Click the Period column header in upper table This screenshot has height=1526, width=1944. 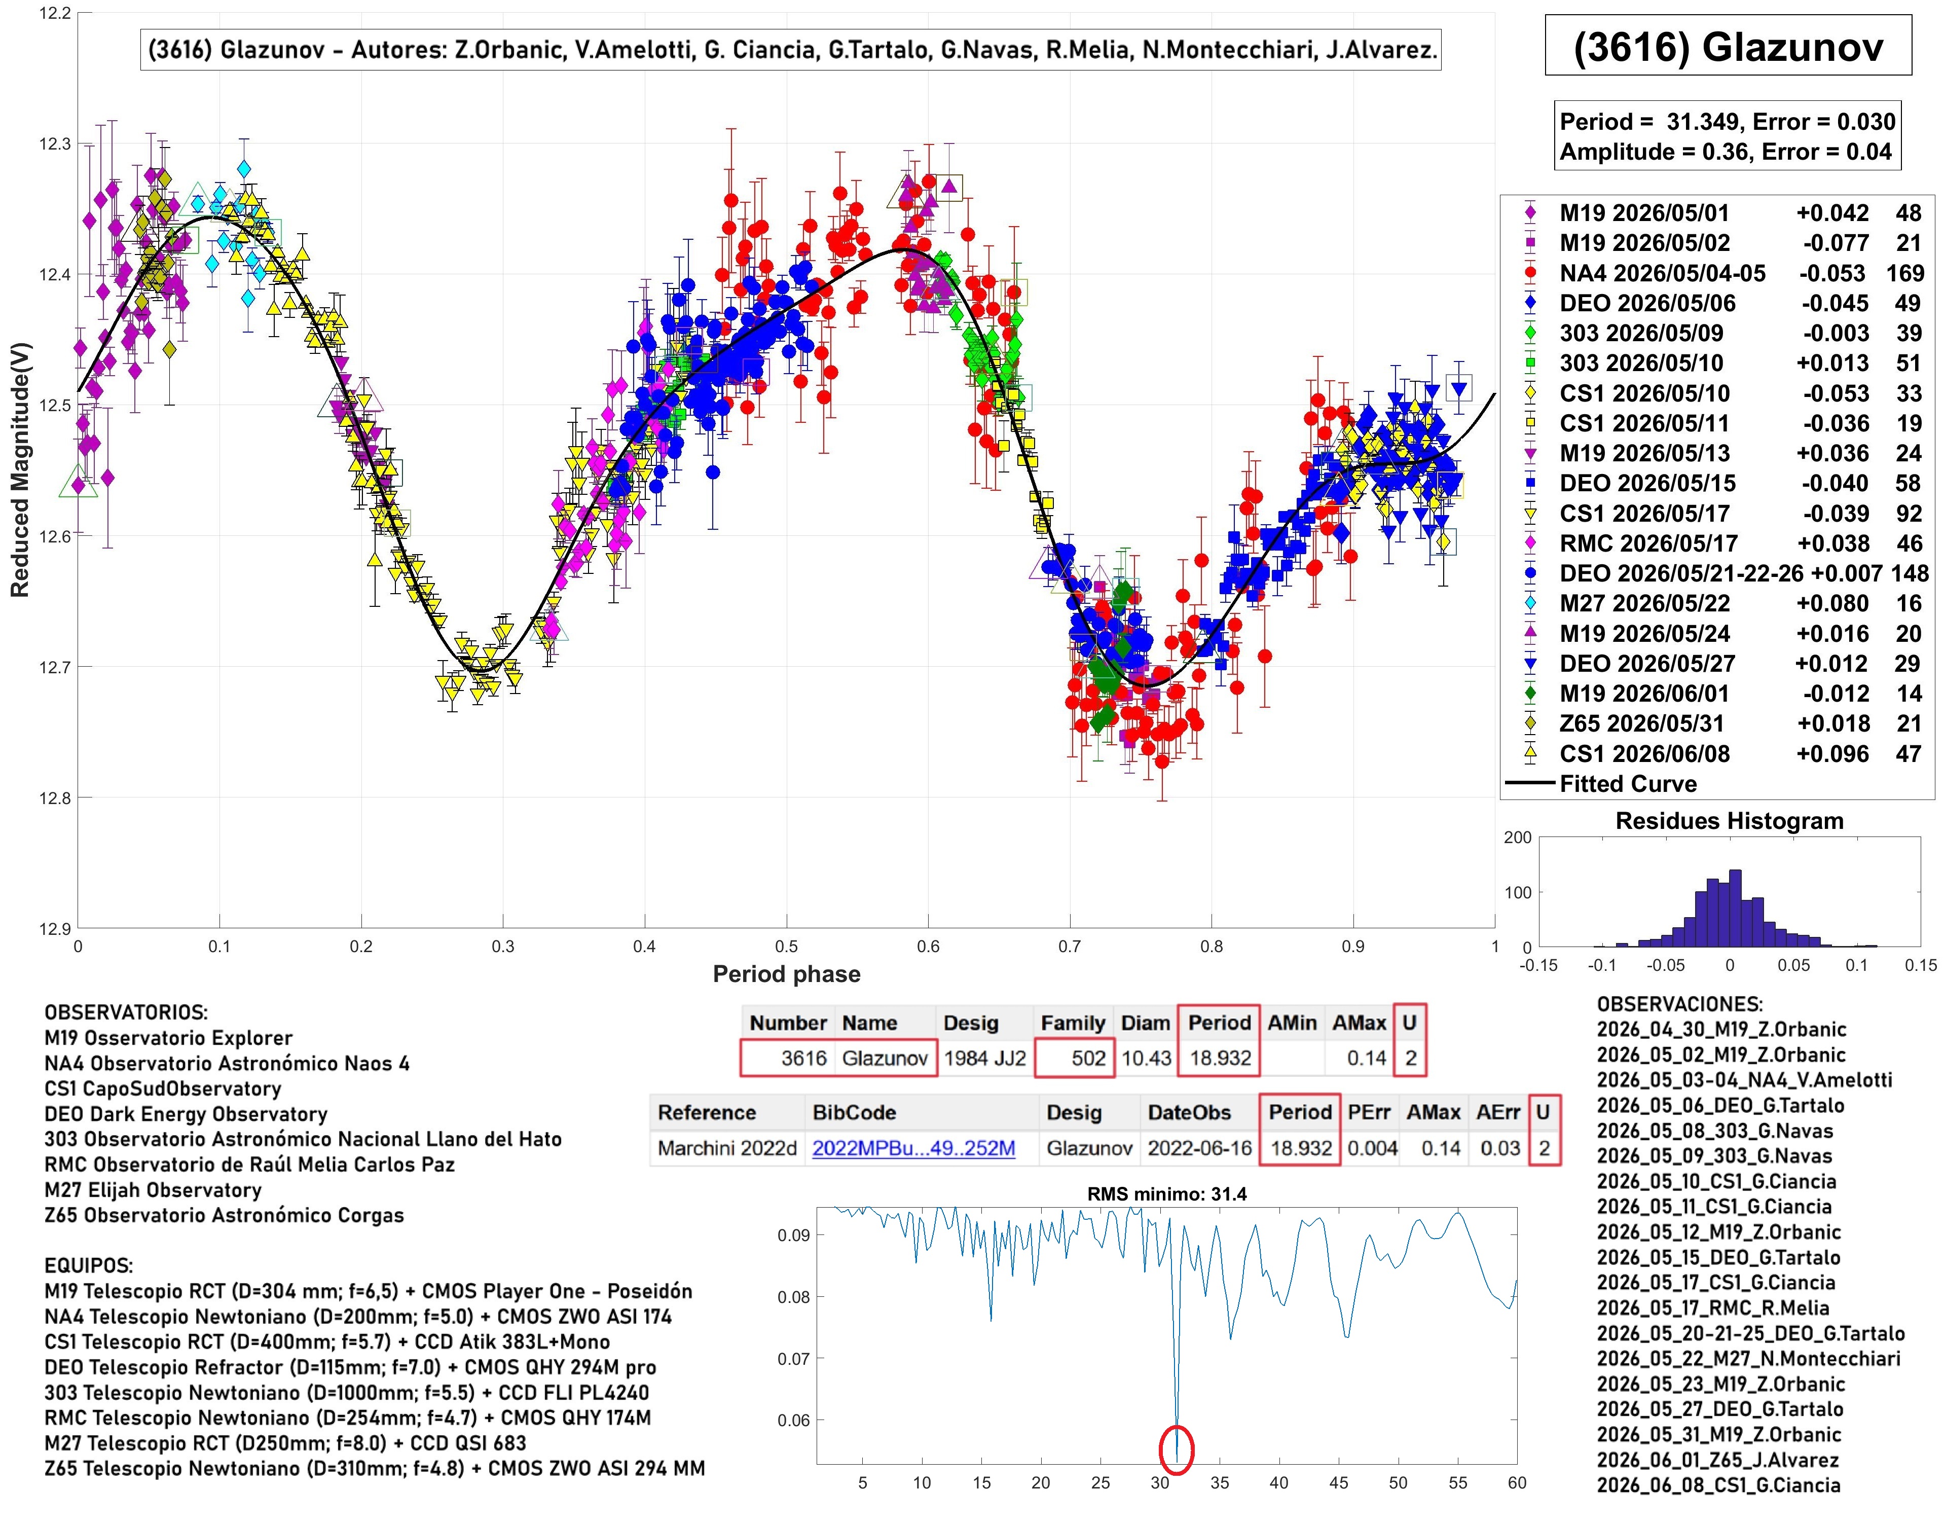click(1219, 1023)
